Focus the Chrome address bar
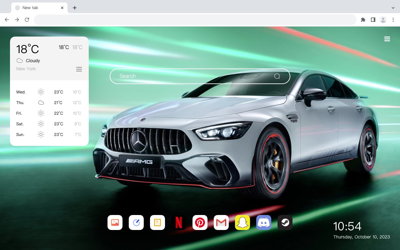400x250 pixels. [195, 20]
